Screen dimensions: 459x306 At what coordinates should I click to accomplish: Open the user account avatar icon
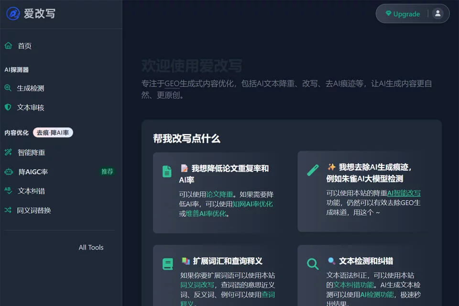(437, 13)
